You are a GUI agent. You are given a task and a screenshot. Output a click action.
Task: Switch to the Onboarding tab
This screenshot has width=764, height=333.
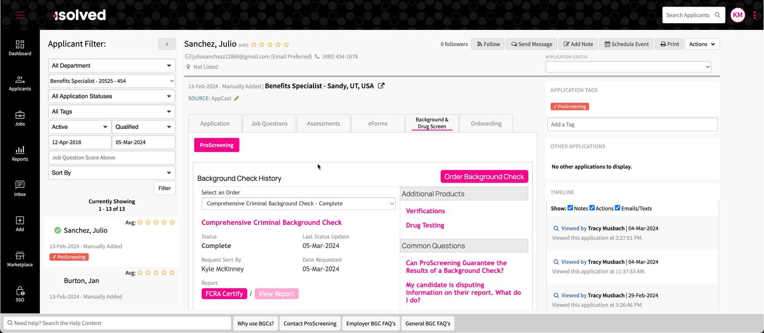(x=486, y=123)
